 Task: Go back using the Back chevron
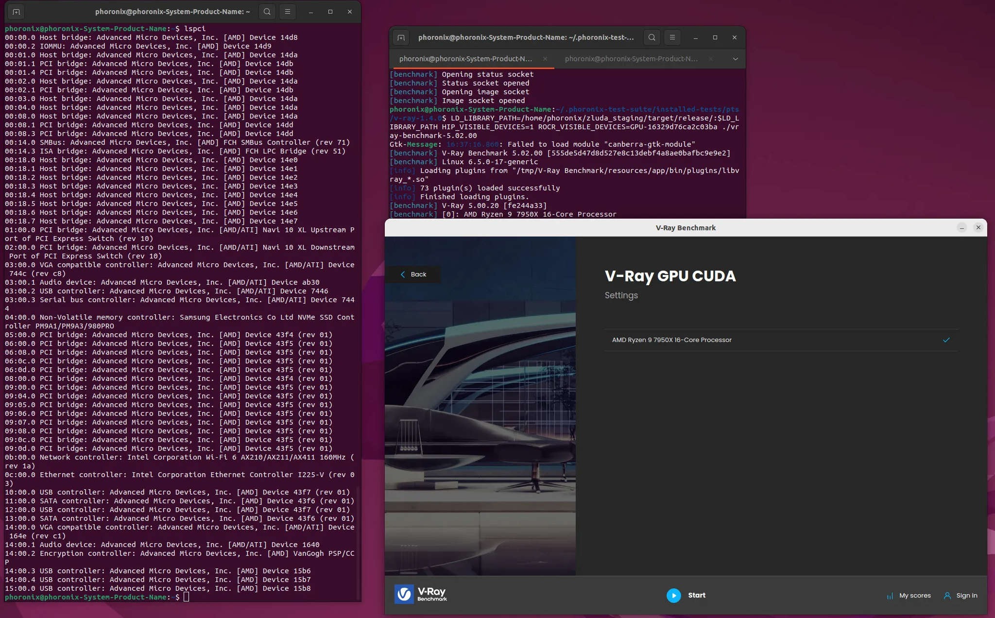tap(403, 275)
